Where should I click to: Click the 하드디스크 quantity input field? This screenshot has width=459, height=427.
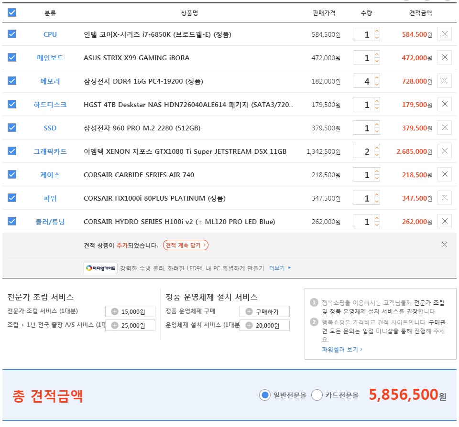[363, 104]
